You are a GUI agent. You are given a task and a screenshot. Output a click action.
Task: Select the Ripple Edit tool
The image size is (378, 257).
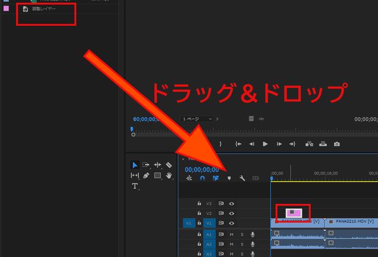click(158, 165)
